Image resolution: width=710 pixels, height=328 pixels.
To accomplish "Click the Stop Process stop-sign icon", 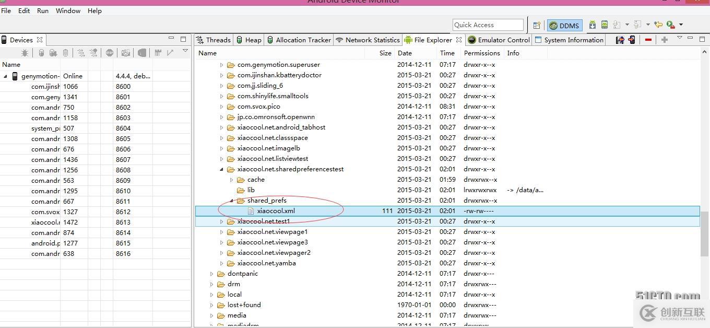I will 109,53.
